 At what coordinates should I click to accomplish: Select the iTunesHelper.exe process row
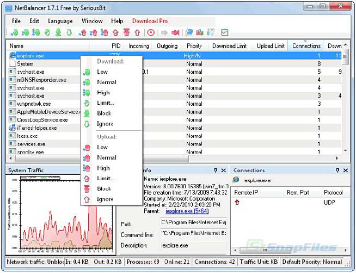coord(36,128)
